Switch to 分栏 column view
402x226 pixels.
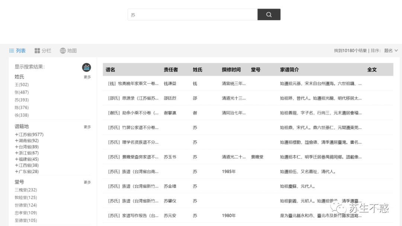[43, 51]
